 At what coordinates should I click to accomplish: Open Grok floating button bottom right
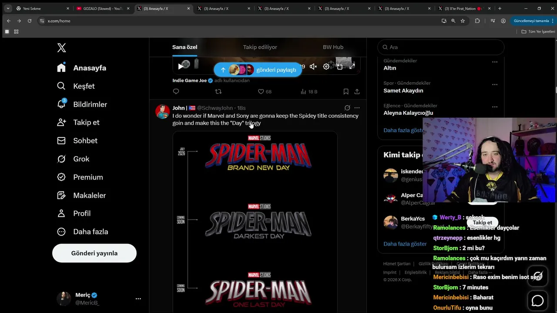tap(537, 276)
